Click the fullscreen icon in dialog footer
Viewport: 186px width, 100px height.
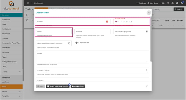click(147, 86)
